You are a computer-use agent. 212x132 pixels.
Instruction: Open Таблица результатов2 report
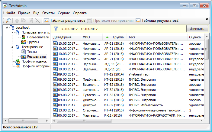tap(157, 21)
